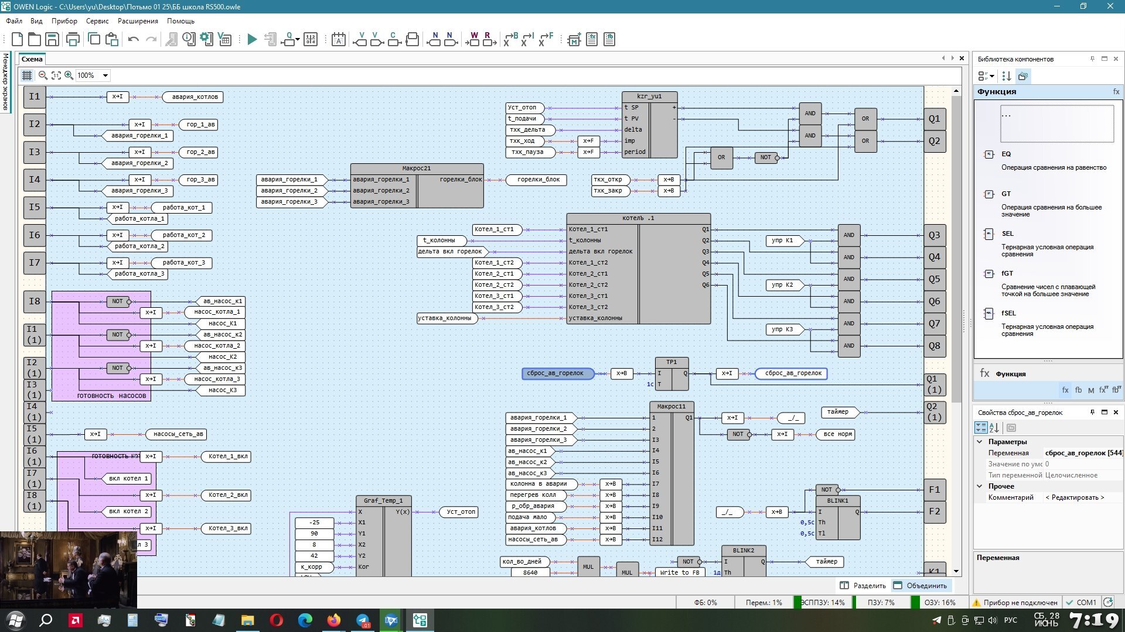Insert a network variable input (N) block
Viewport: 1125px width, 632px height.
434,39
